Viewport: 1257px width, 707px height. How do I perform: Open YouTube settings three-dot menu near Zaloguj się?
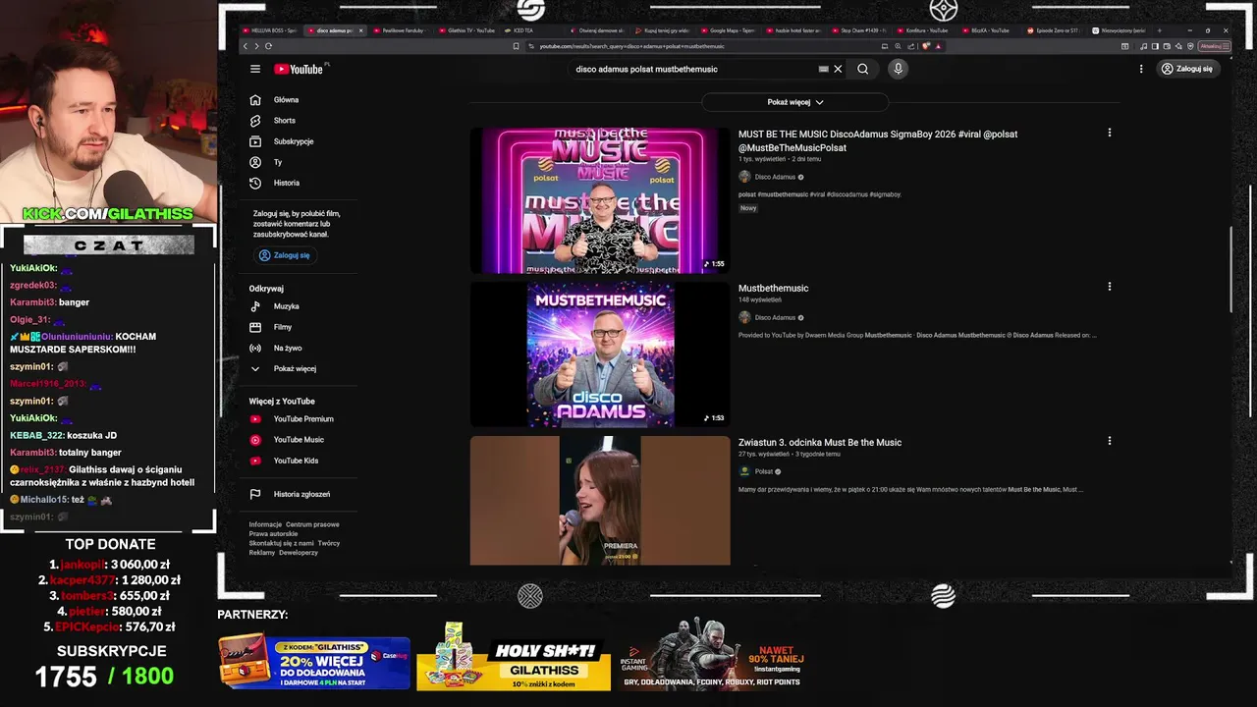click(1141, 69)
